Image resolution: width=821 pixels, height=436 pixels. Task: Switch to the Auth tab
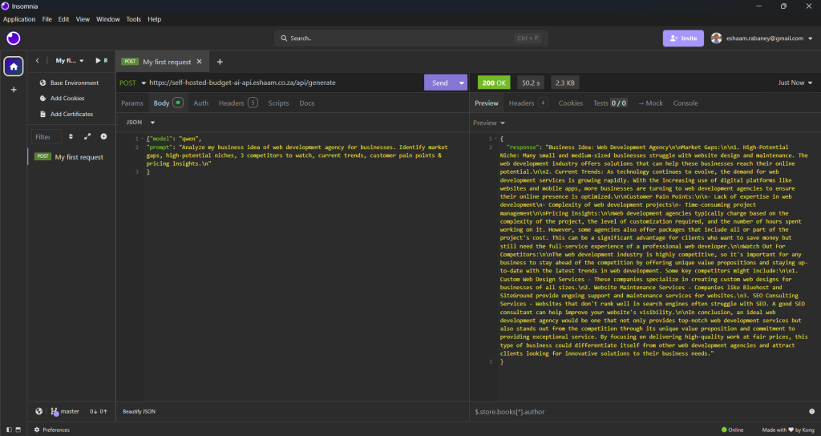[200, 103]
